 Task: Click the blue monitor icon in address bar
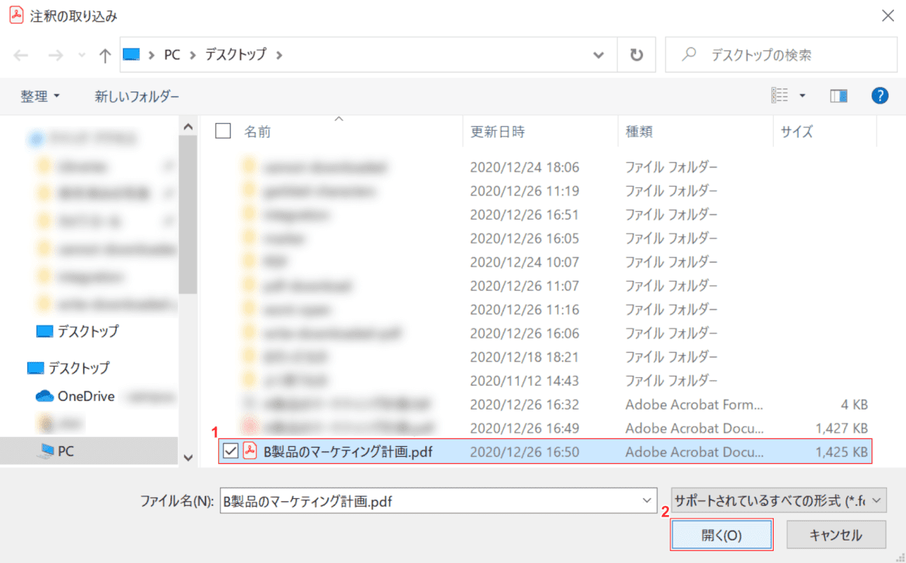132,54
